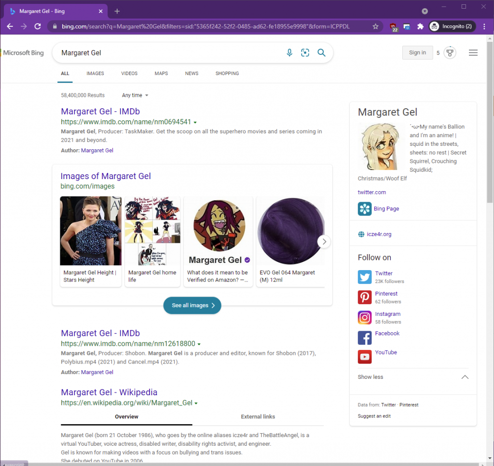The image size is (494, 466).
Task: Open the icze4r.org link
Action: point(379,234)
